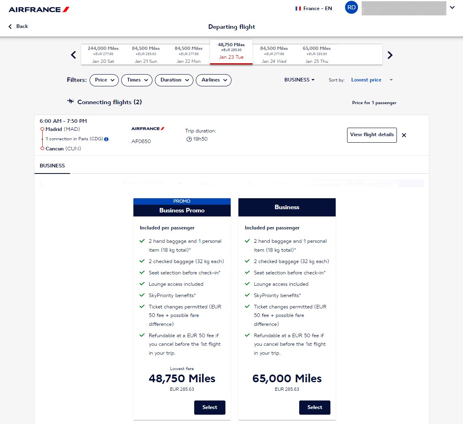The image size is (463, 424).
Task: Click the next dates arrow
Action: tap(390, 55)
